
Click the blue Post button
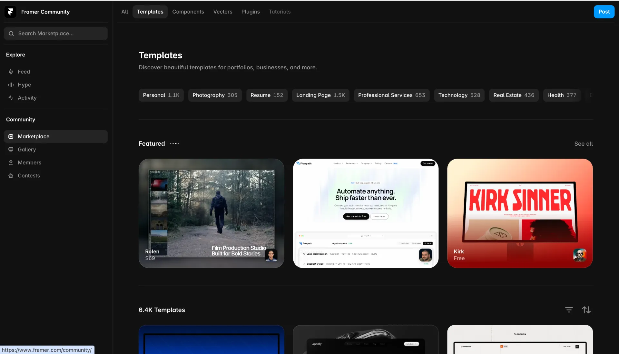coord(604,12)
